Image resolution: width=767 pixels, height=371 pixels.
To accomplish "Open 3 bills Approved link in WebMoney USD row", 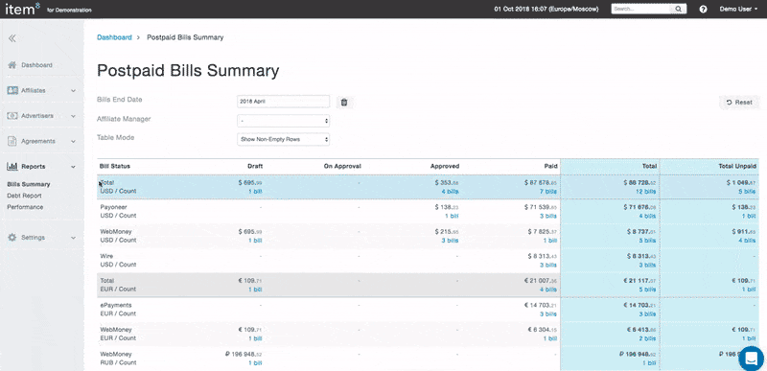I will [x=450, y=241].
